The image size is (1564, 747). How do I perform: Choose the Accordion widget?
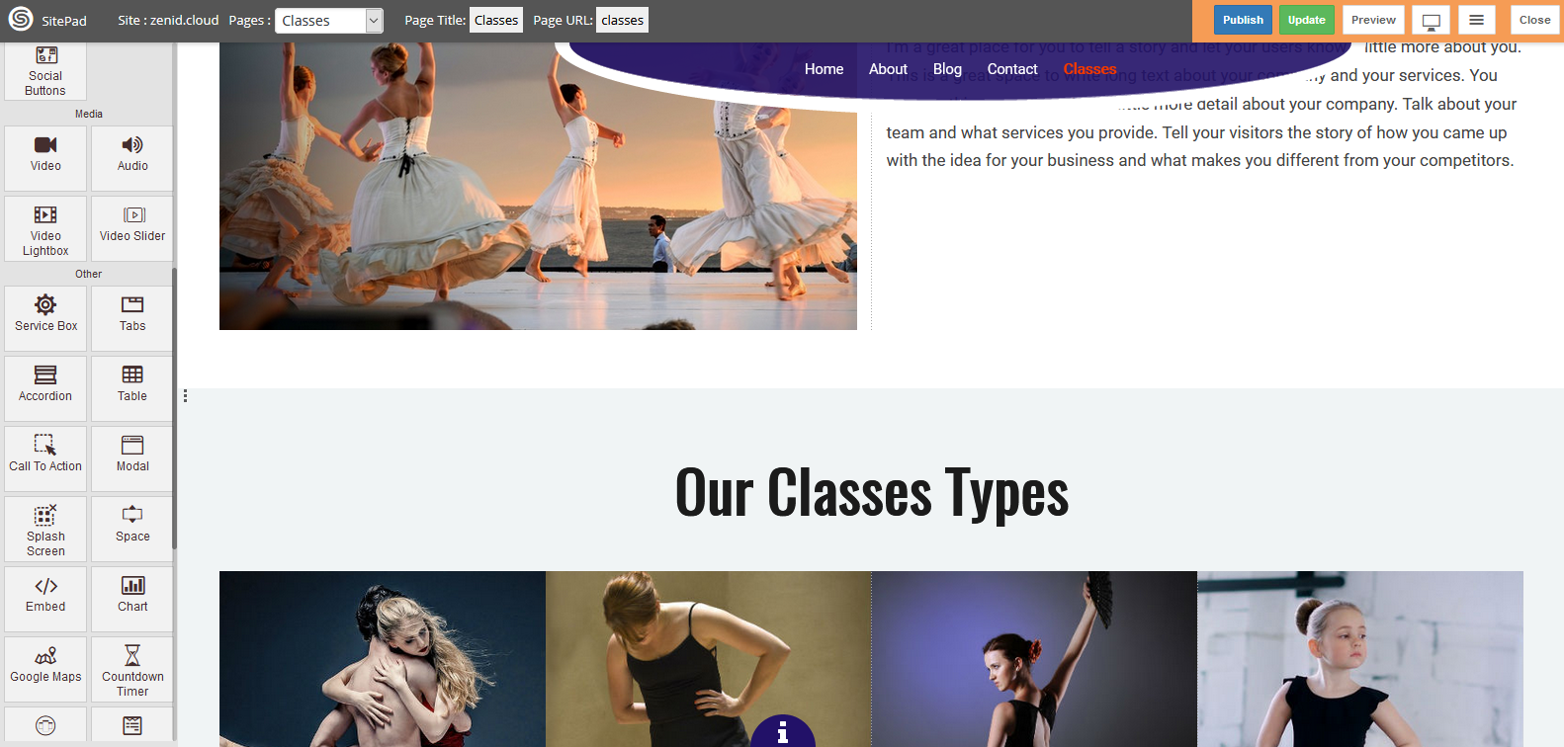pos(45,388)
